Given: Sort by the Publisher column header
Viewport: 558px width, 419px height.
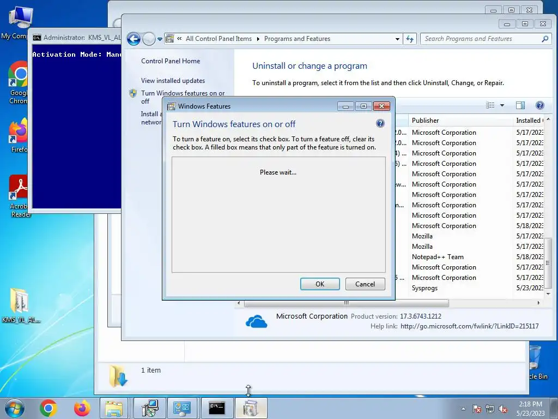Looking at the screenshot, I should point(460,121).
